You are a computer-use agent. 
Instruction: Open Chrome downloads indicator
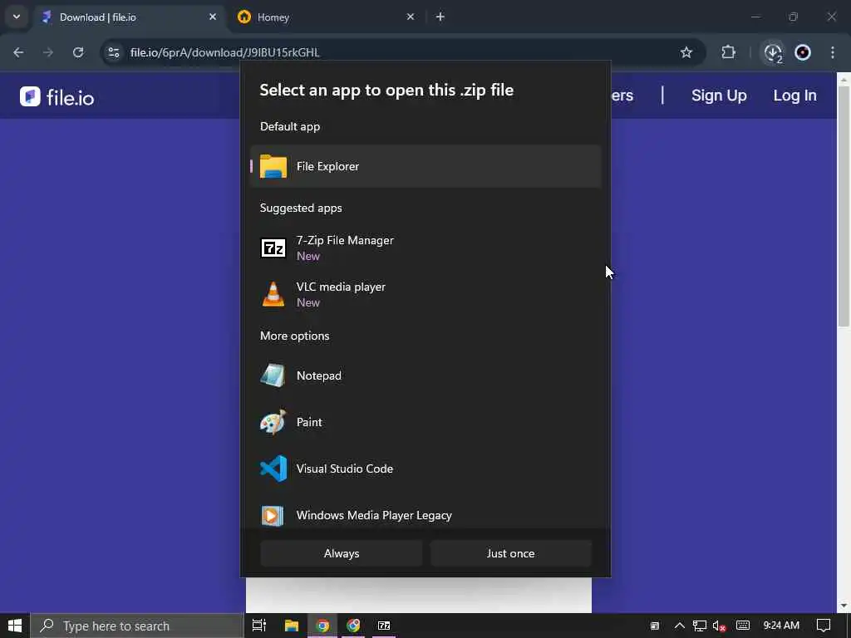click(773, 52)
